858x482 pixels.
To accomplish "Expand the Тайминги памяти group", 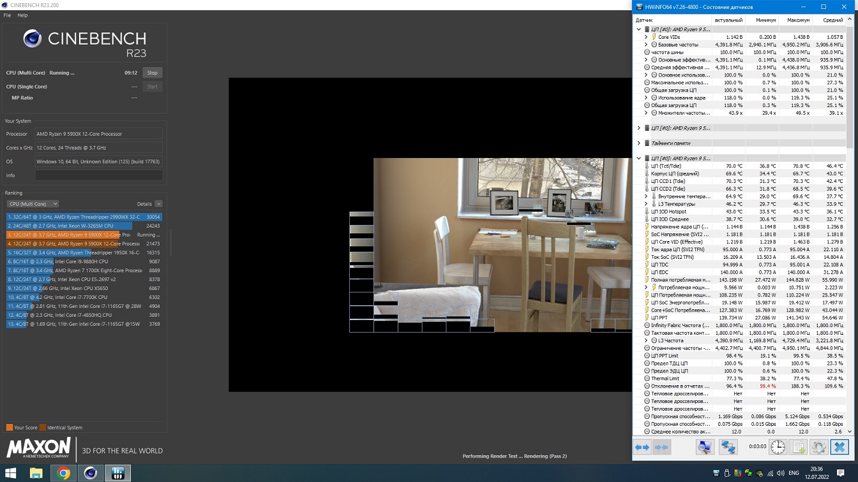I will pos(638,143).
